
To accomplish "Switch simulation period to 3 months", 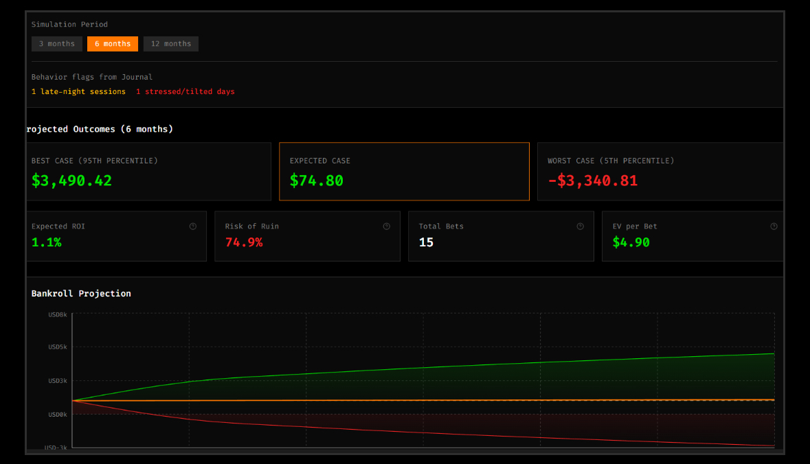I will [x=56, y=43].
